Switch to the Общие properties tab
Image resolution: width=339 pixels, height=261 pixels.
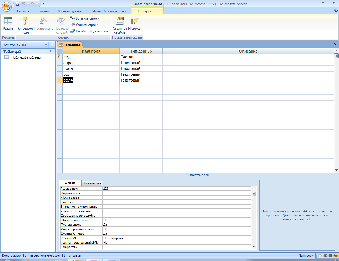coord(70,183)
